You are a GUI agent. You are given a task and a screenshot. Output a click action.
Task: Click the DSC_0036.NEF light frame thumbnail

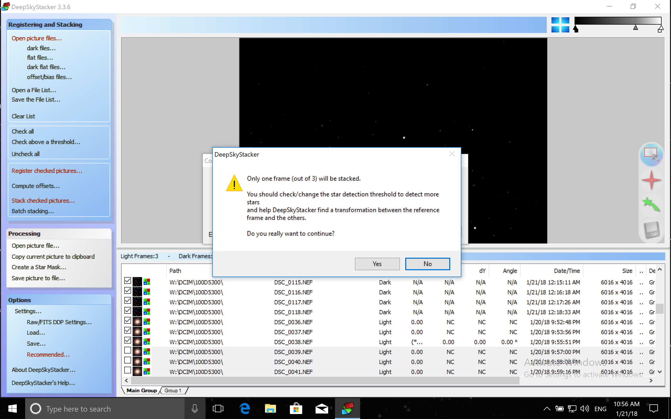click(137, 322)
